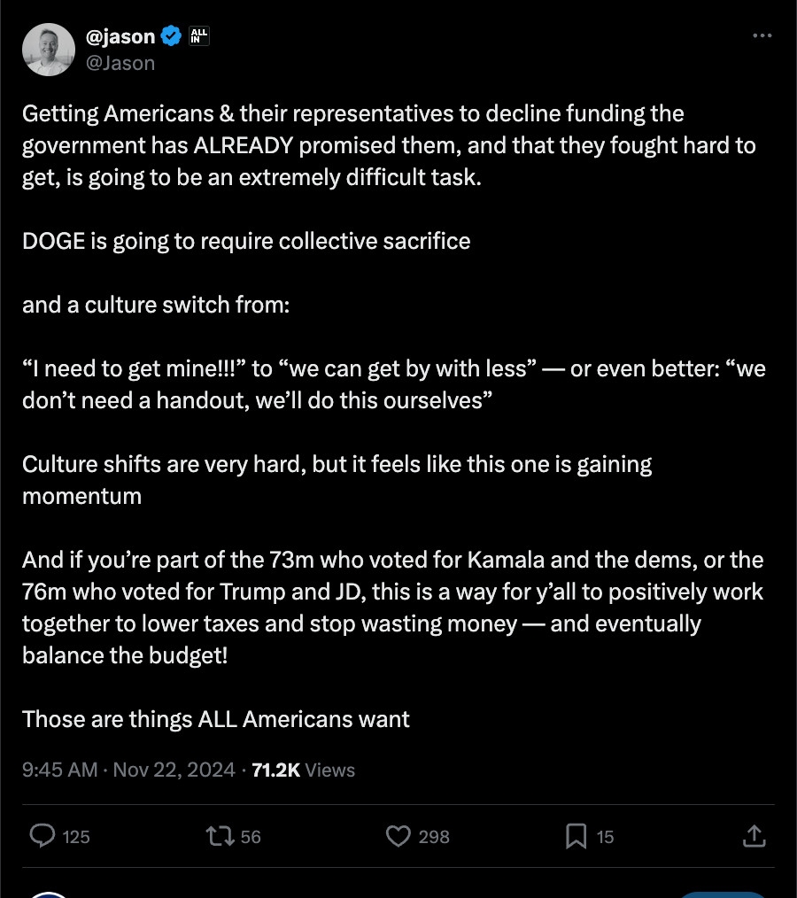797x898 pixels.
Task: Click the bold @jason display name
Action: click(x=120, y=36)
